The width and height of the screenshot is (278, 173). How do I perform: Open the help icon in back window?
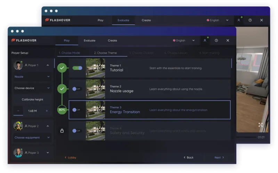coord(250,20)
